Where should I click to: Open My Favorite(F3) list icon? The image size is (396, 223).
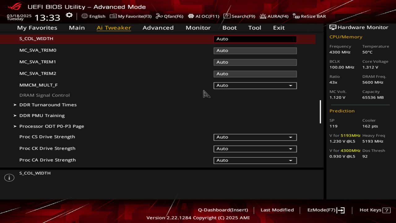pos(113,16)
